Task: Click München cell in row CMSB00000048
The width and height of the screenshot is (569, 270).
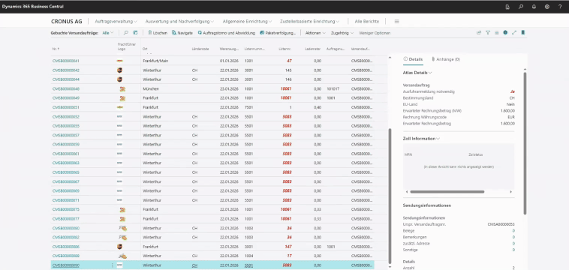Action: [x=151, y=88]
